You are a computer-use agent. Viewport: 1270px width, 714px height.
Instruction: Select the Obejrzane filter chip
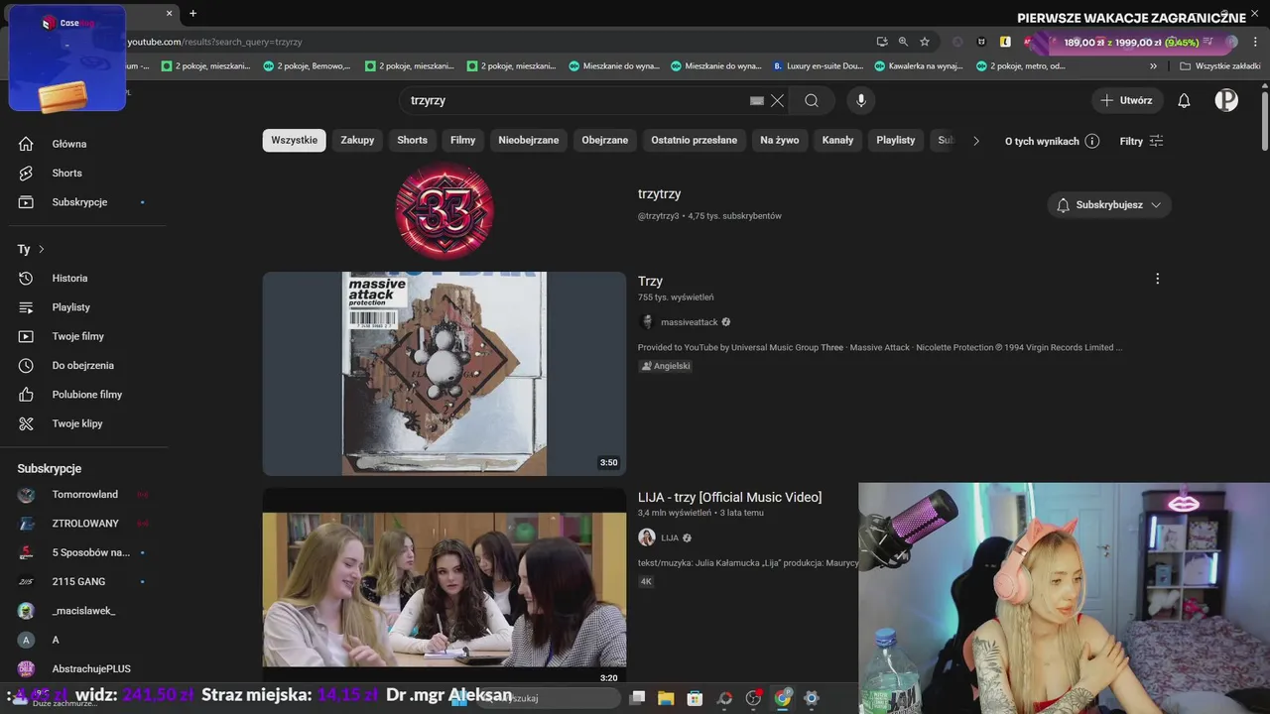604,140
